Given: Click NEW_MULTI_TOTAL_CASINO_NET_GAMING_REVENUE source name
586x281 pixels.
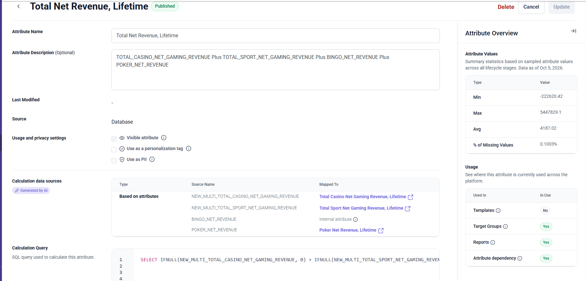Looking at the screenshot, I should (245, 196).
